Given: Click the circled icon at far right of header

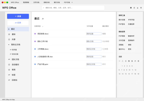Looking at the screenshot, I should click(x=141, y=8).
